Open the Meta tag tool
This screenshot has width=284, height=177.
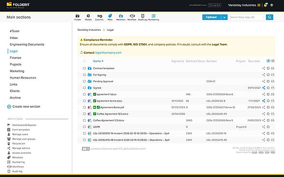click(110, 17)
